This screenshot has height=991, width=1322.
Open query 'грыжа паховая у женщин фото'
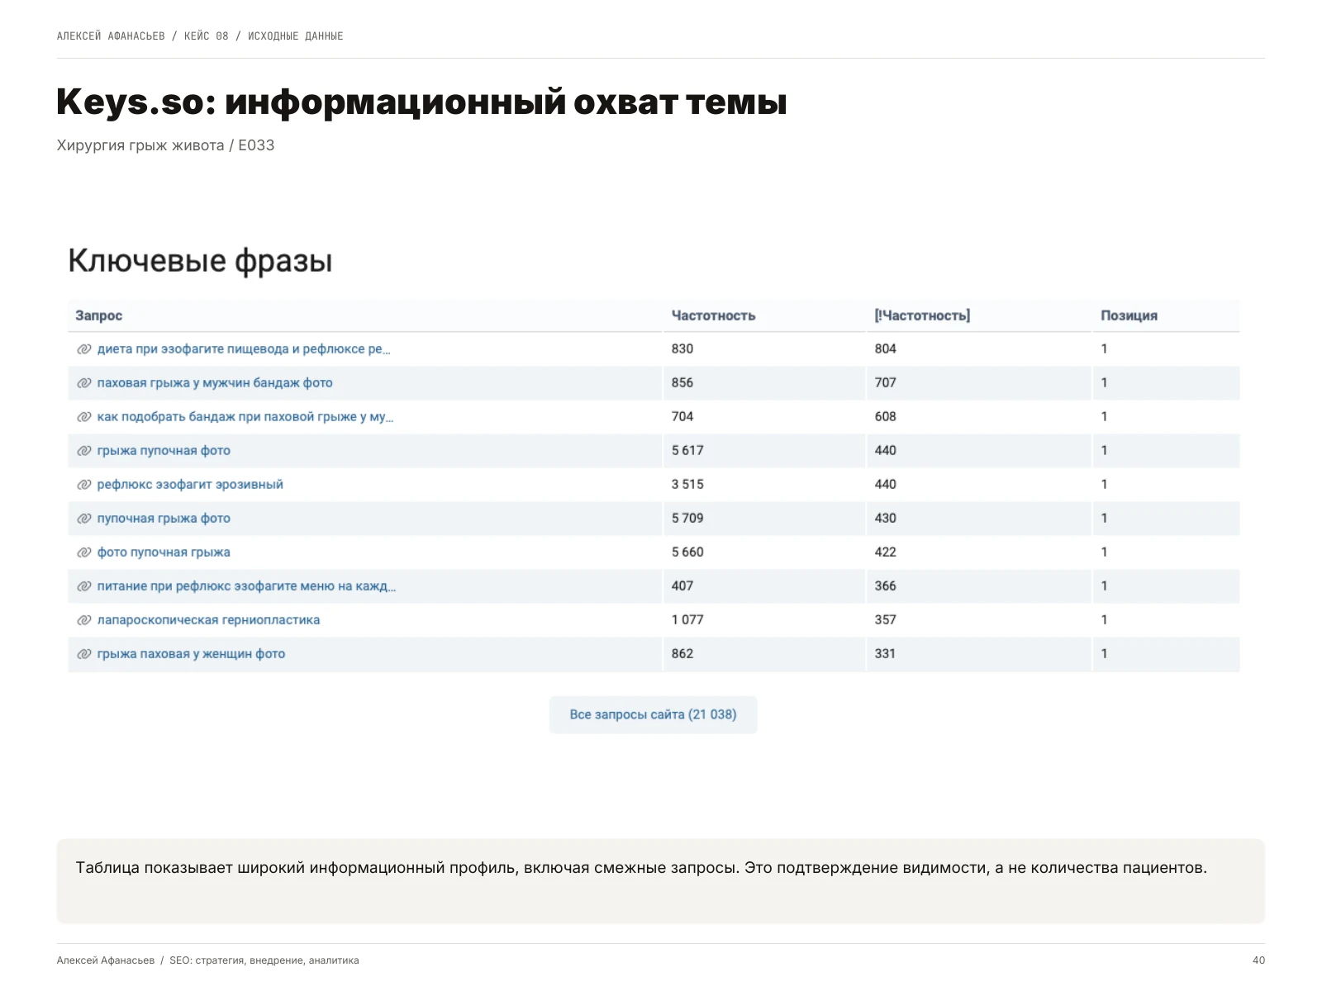[x=191, y=654]
